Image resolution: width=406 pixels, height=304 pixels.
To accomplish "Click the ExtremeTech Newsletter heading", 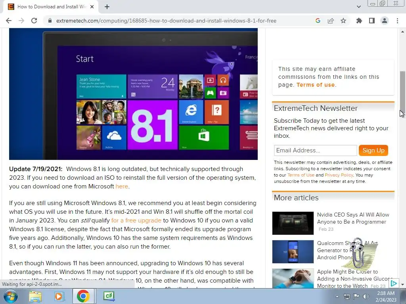I will (316, 108).
